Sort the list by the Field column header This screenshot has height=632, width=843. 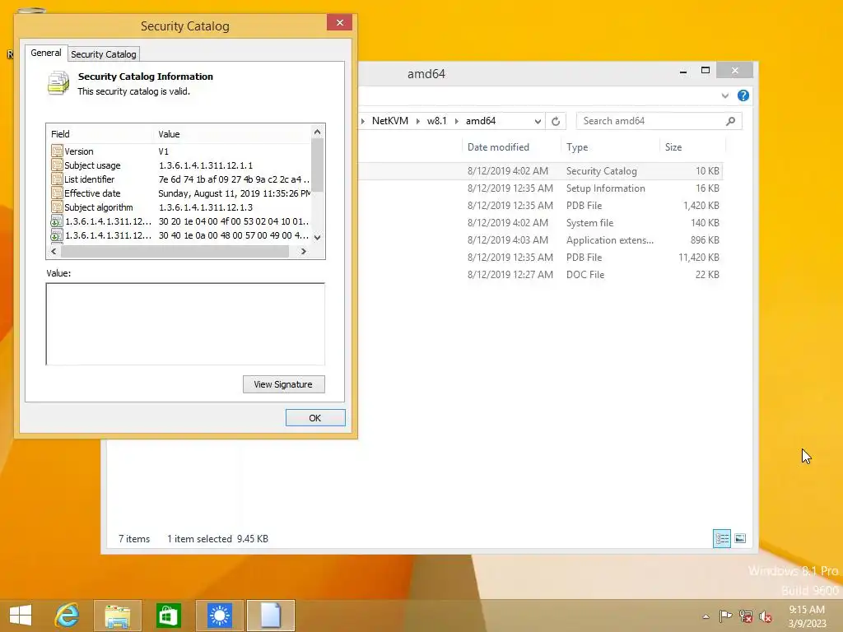(x=100, y=134)
